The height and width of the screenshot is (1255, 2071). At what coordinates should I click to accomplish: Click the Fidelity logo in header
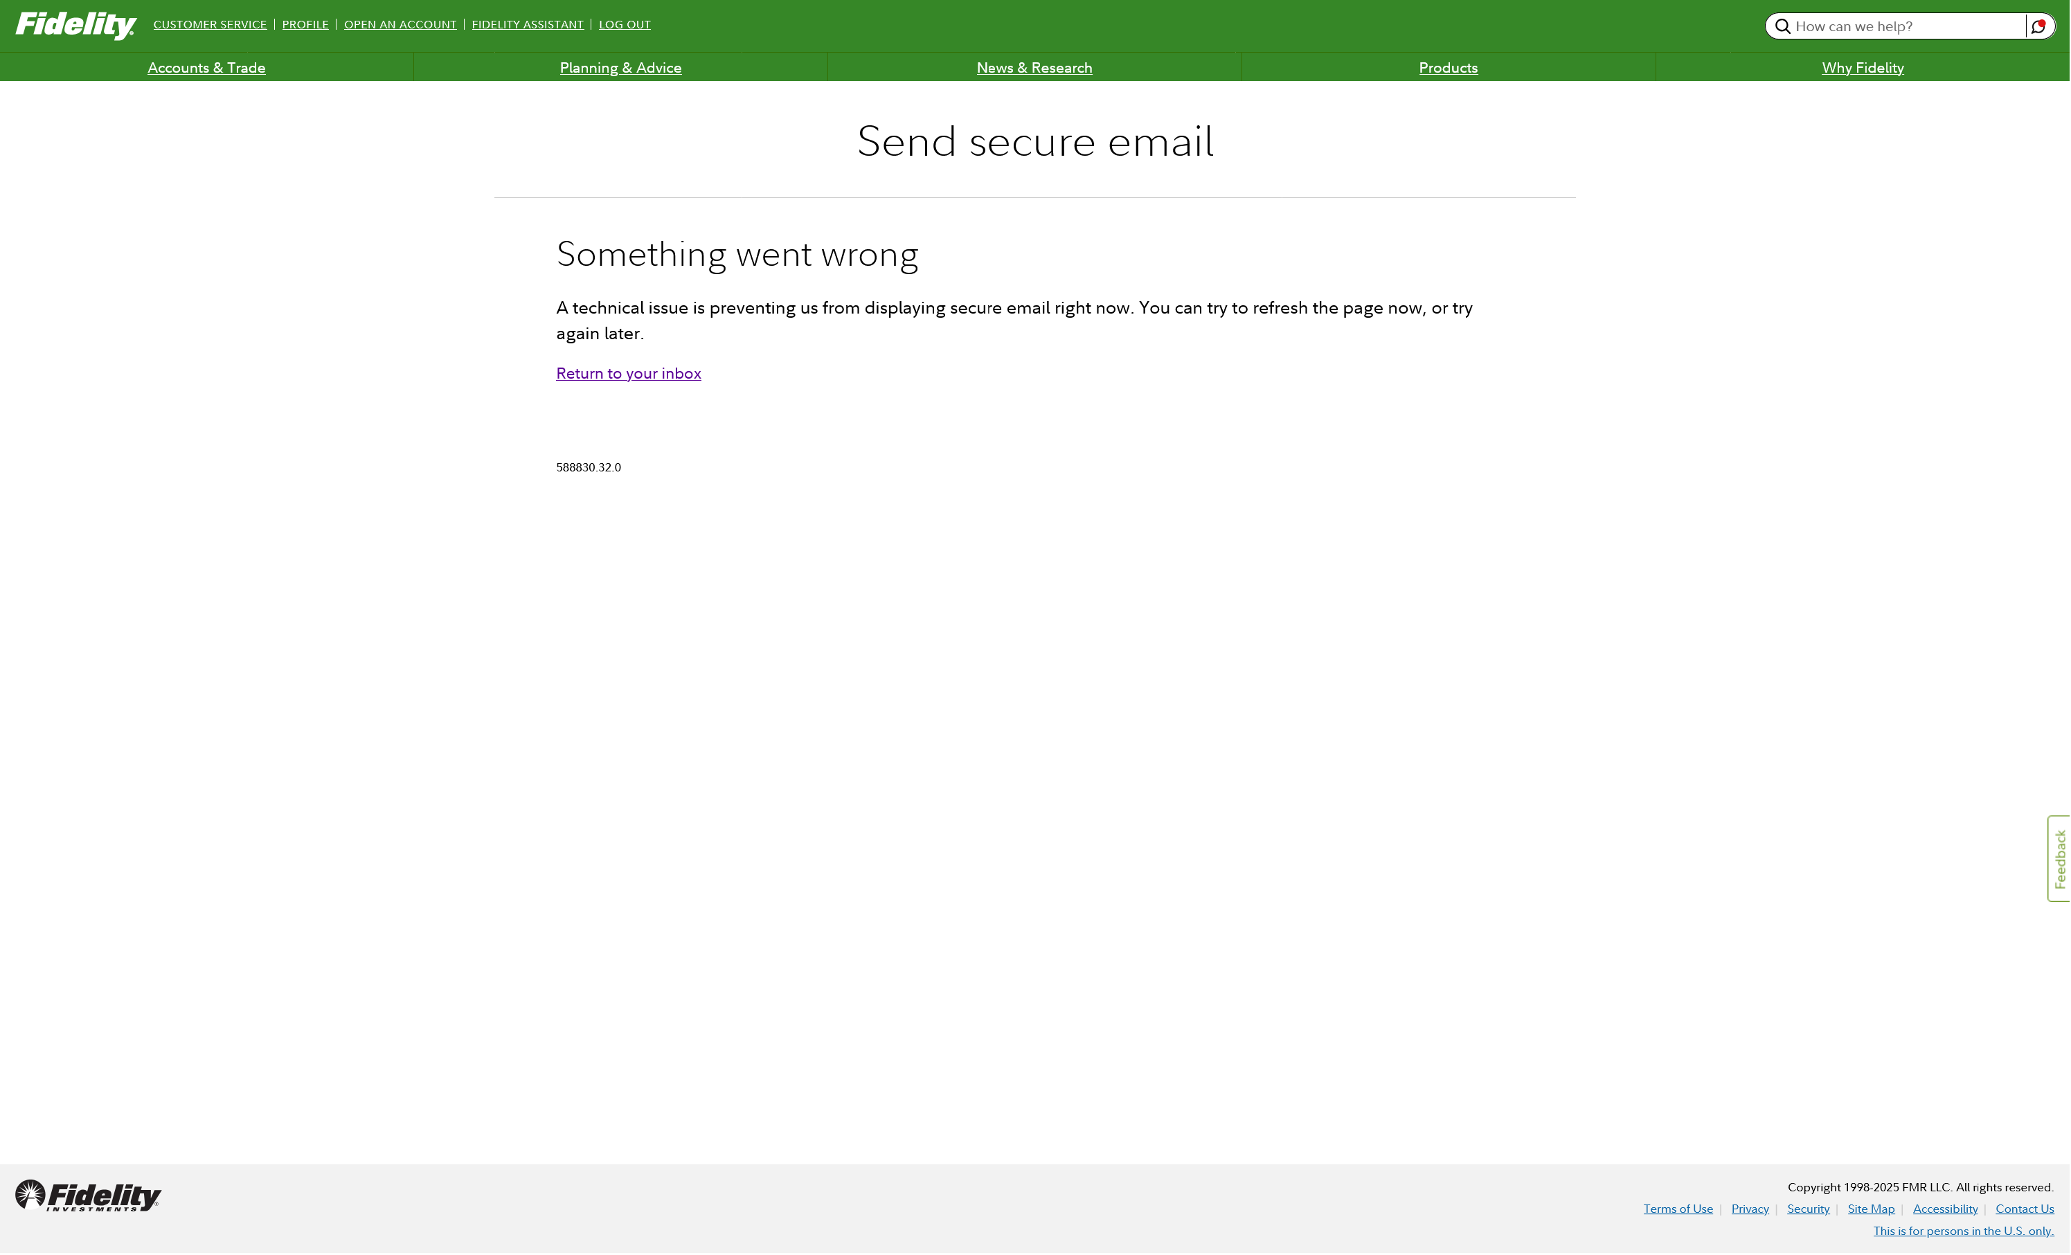coord(75,25)
